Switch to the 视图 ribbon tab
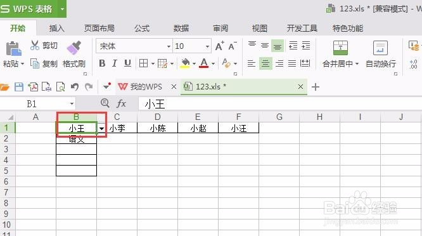The width and height of the screenshot is (422, 236). (x=259, y=28)
